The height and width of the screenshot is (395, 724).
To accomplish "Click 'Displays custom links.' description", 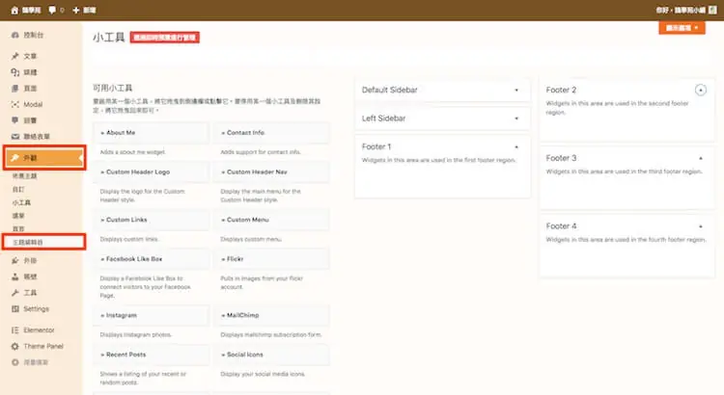I will [129, 239].
